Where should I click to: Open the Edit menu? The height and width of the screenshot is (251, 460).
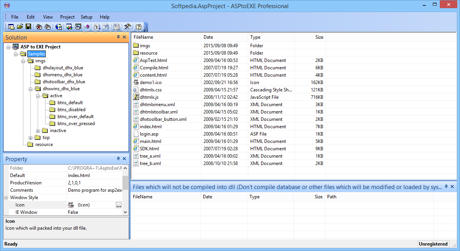31,17
